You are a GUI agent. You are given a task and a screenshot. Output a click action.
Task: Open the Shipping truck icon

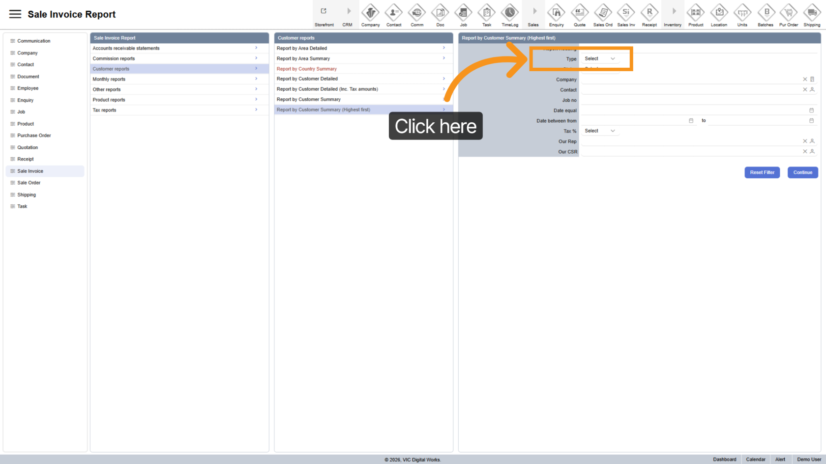[x=812, y=12]
